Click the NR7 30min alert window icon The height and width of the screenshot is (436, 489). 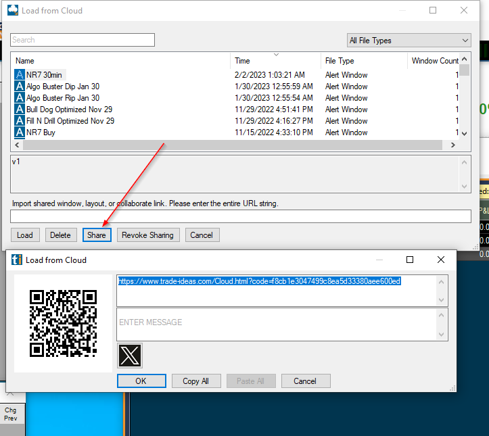tap(20, 75)
